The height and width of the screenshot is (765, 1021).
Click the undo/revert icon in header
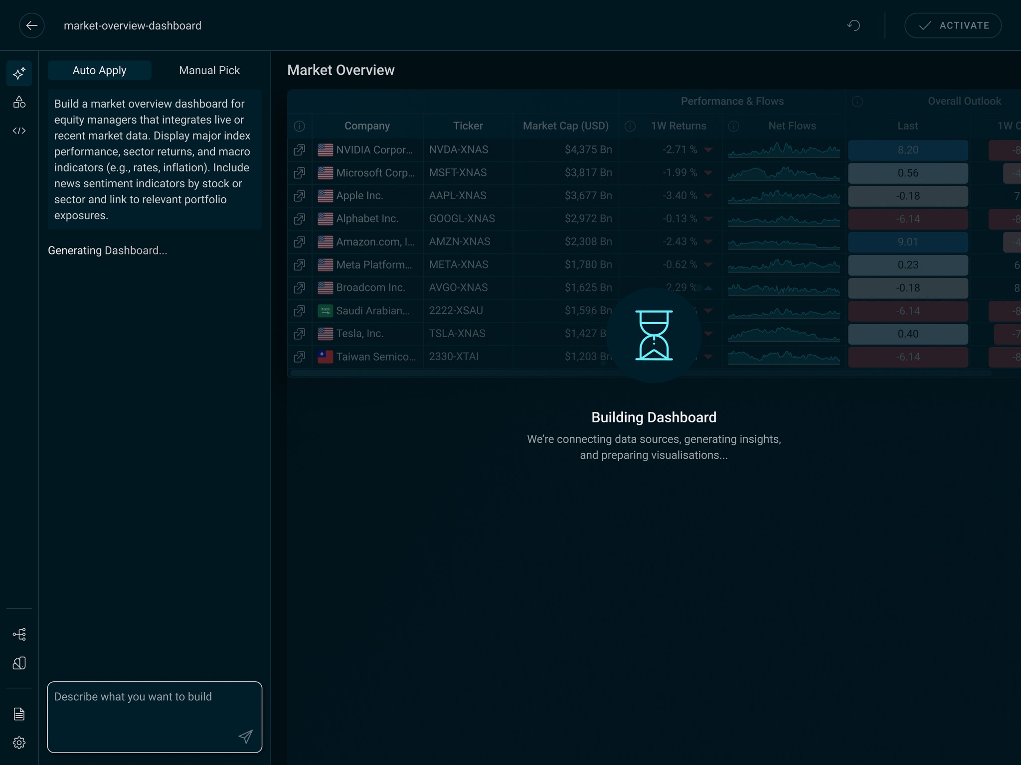[853, 25]
